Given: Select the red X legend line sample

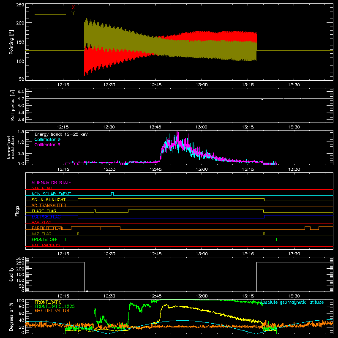Looking at the screenshot, I should tap(50, 9).
